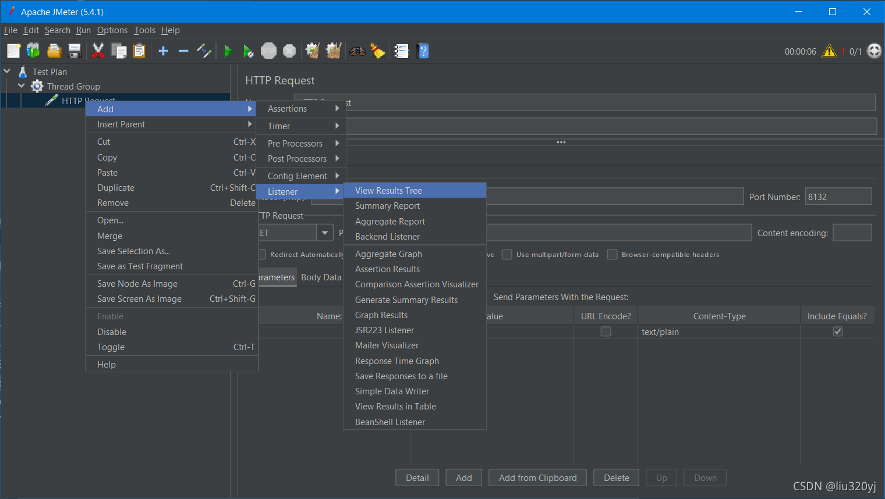Viewport: 885px width, 499px height.
Task: Expand the Config Element submenu
Action: tap(301, 176)
